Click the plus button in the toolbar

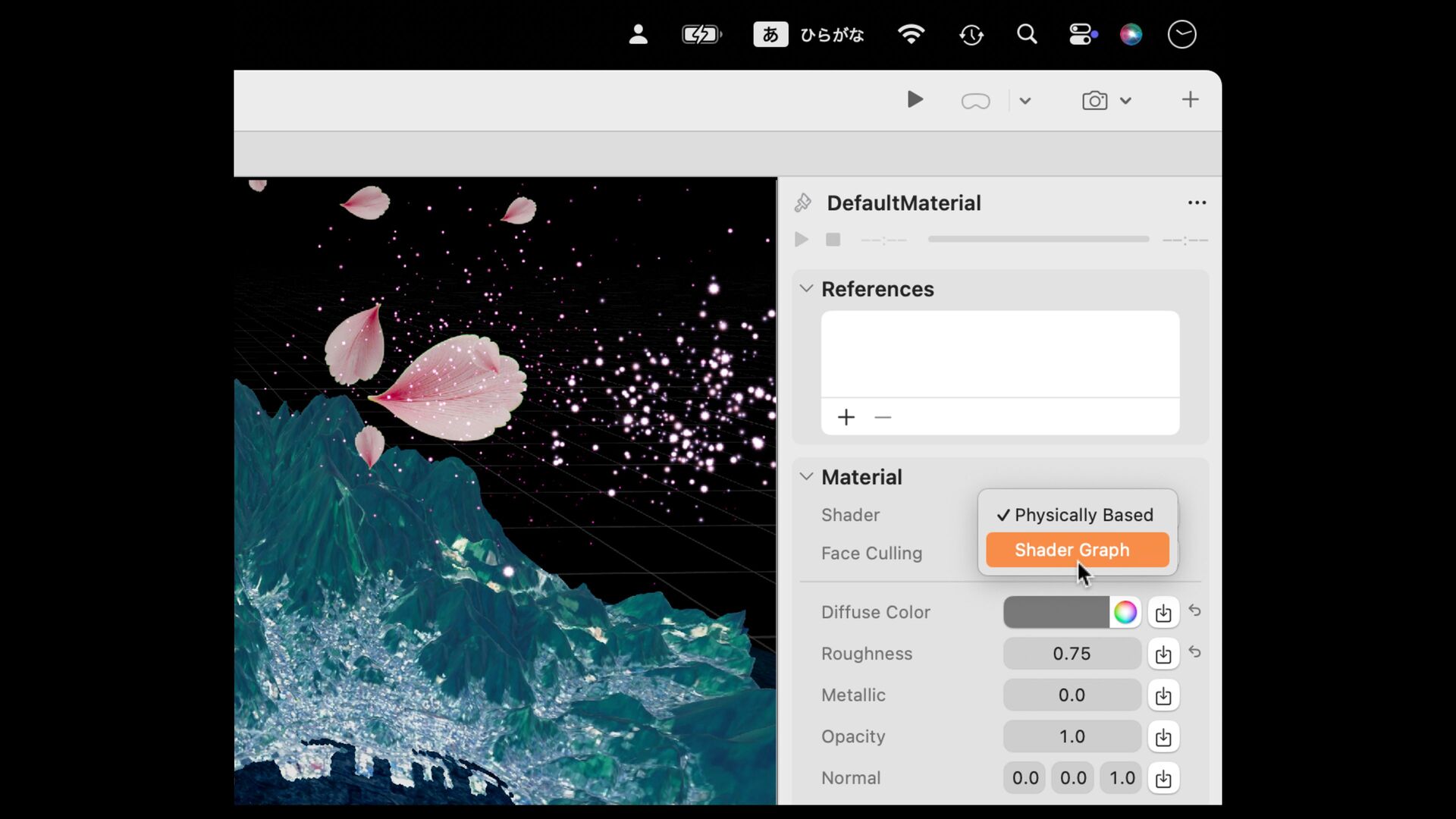point(1190,99)
